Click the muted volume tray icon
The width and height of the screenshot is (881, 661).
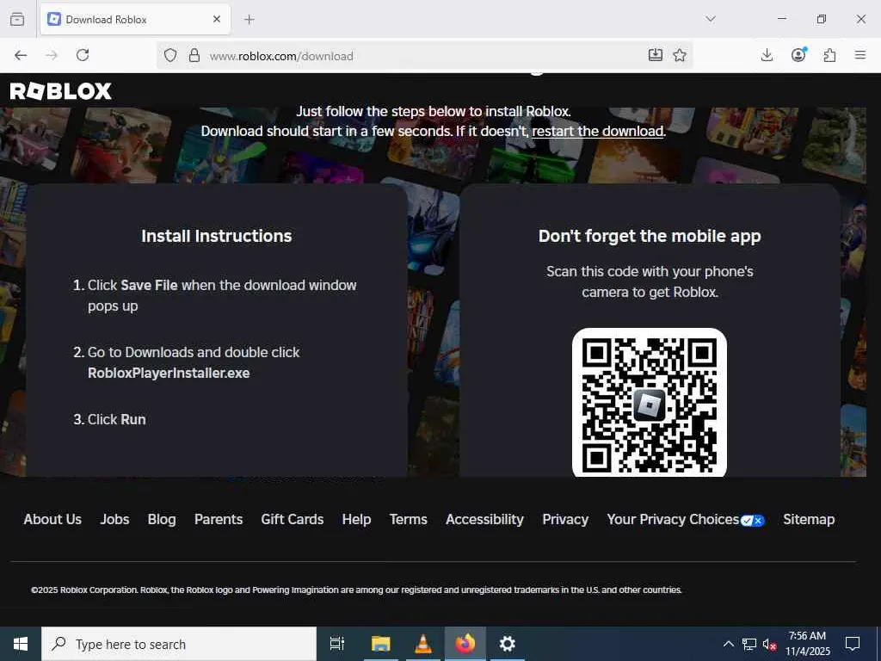pyautogui.click(x=770, y=644)
